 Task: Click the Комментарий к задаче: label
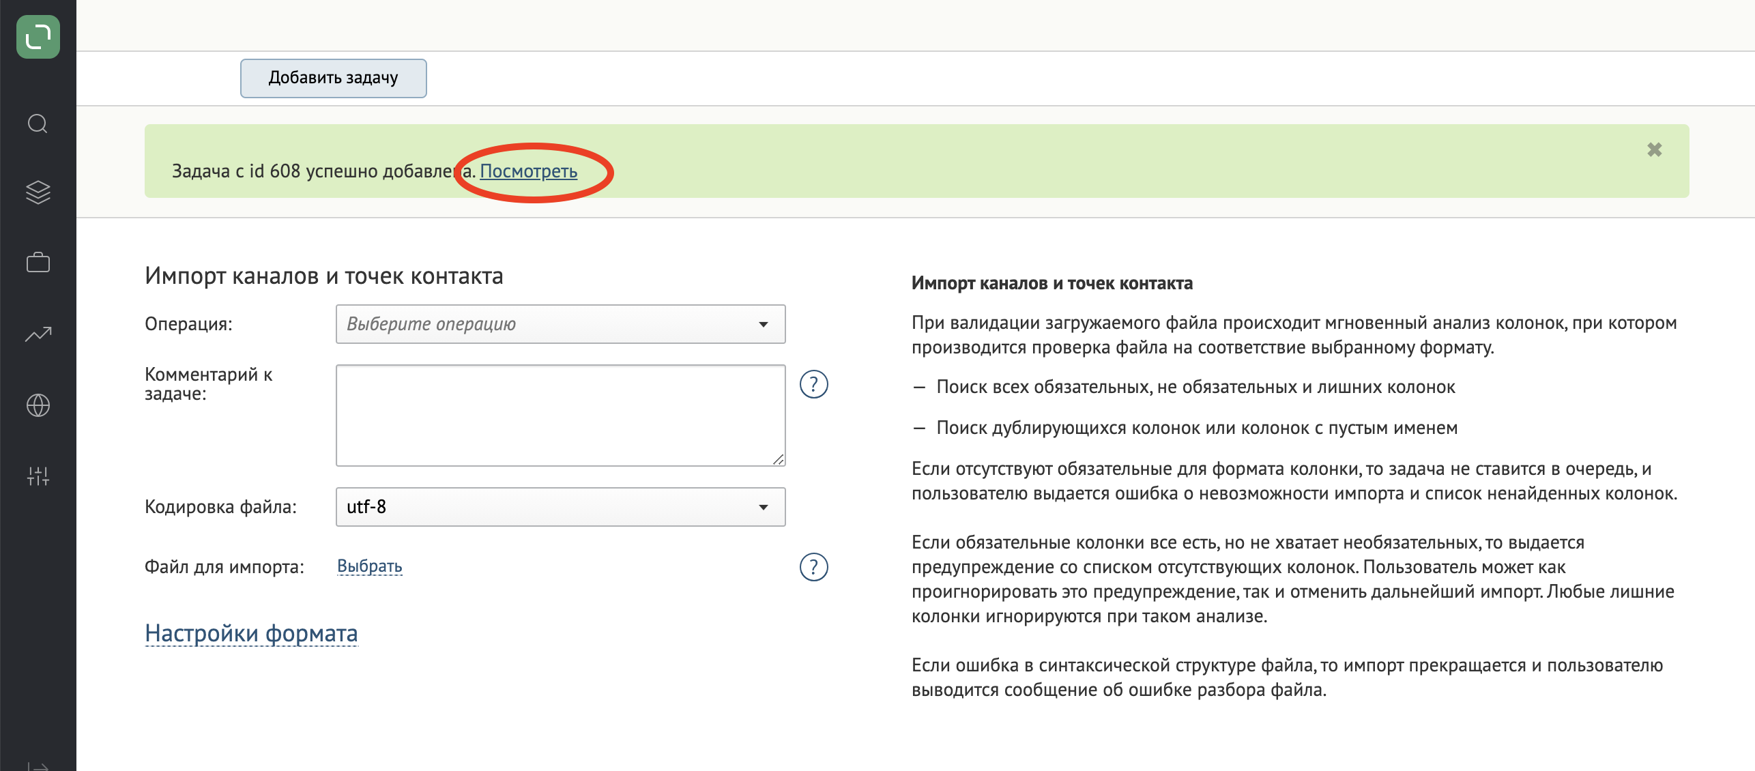[x=209, y=383]
